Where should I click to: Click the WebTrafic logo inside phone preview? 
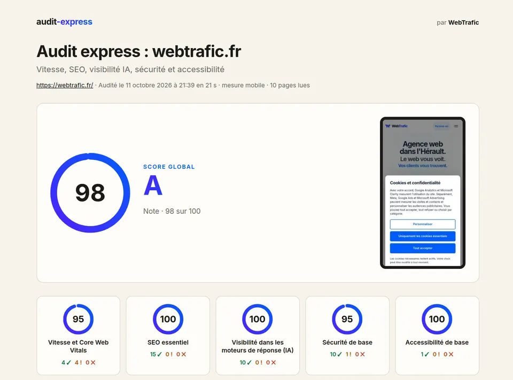[x=397, y=126]
